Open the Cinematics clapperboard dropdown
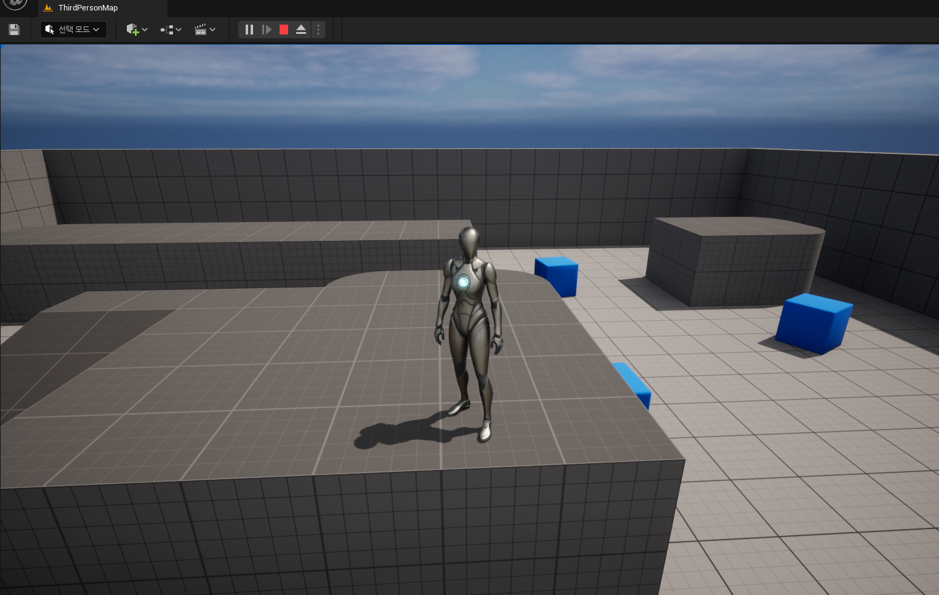939x595 pixels. click(204, 30)
